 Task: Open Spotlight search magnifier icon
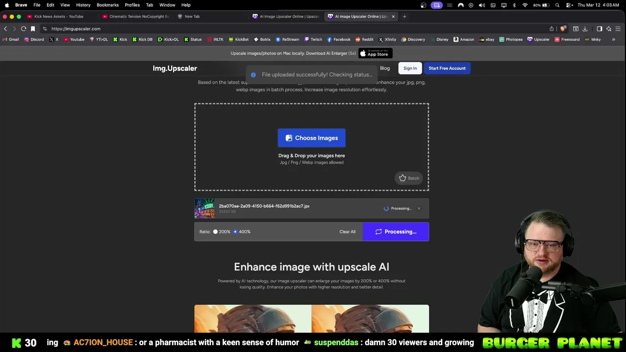pos(558,5)
